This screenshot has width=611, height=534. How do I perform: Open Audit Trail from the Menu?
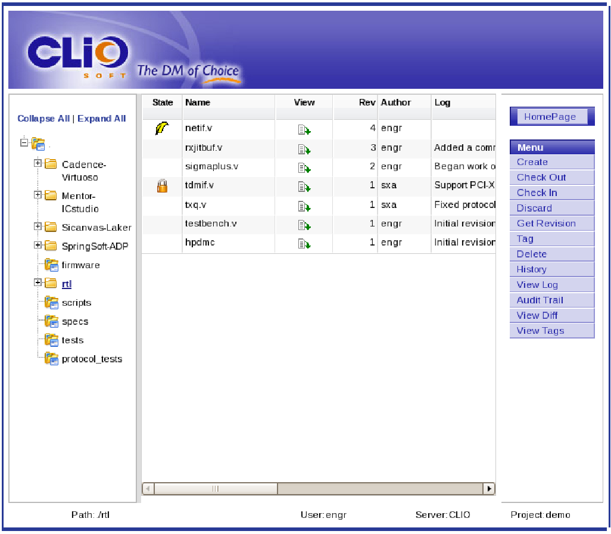point(552,300)
